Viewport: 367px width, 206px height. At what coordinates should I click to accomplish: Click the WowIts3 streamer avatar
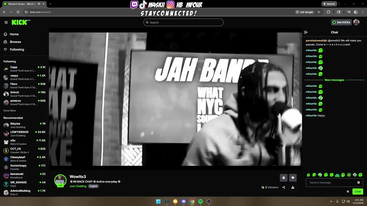point(60,181)
